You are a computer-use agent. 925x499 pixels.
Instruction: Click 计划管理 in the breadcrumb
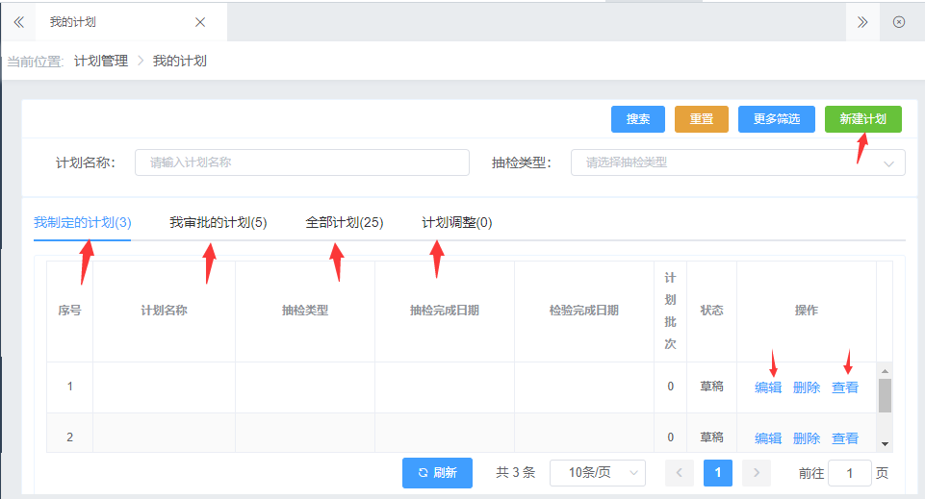(101, 61)
